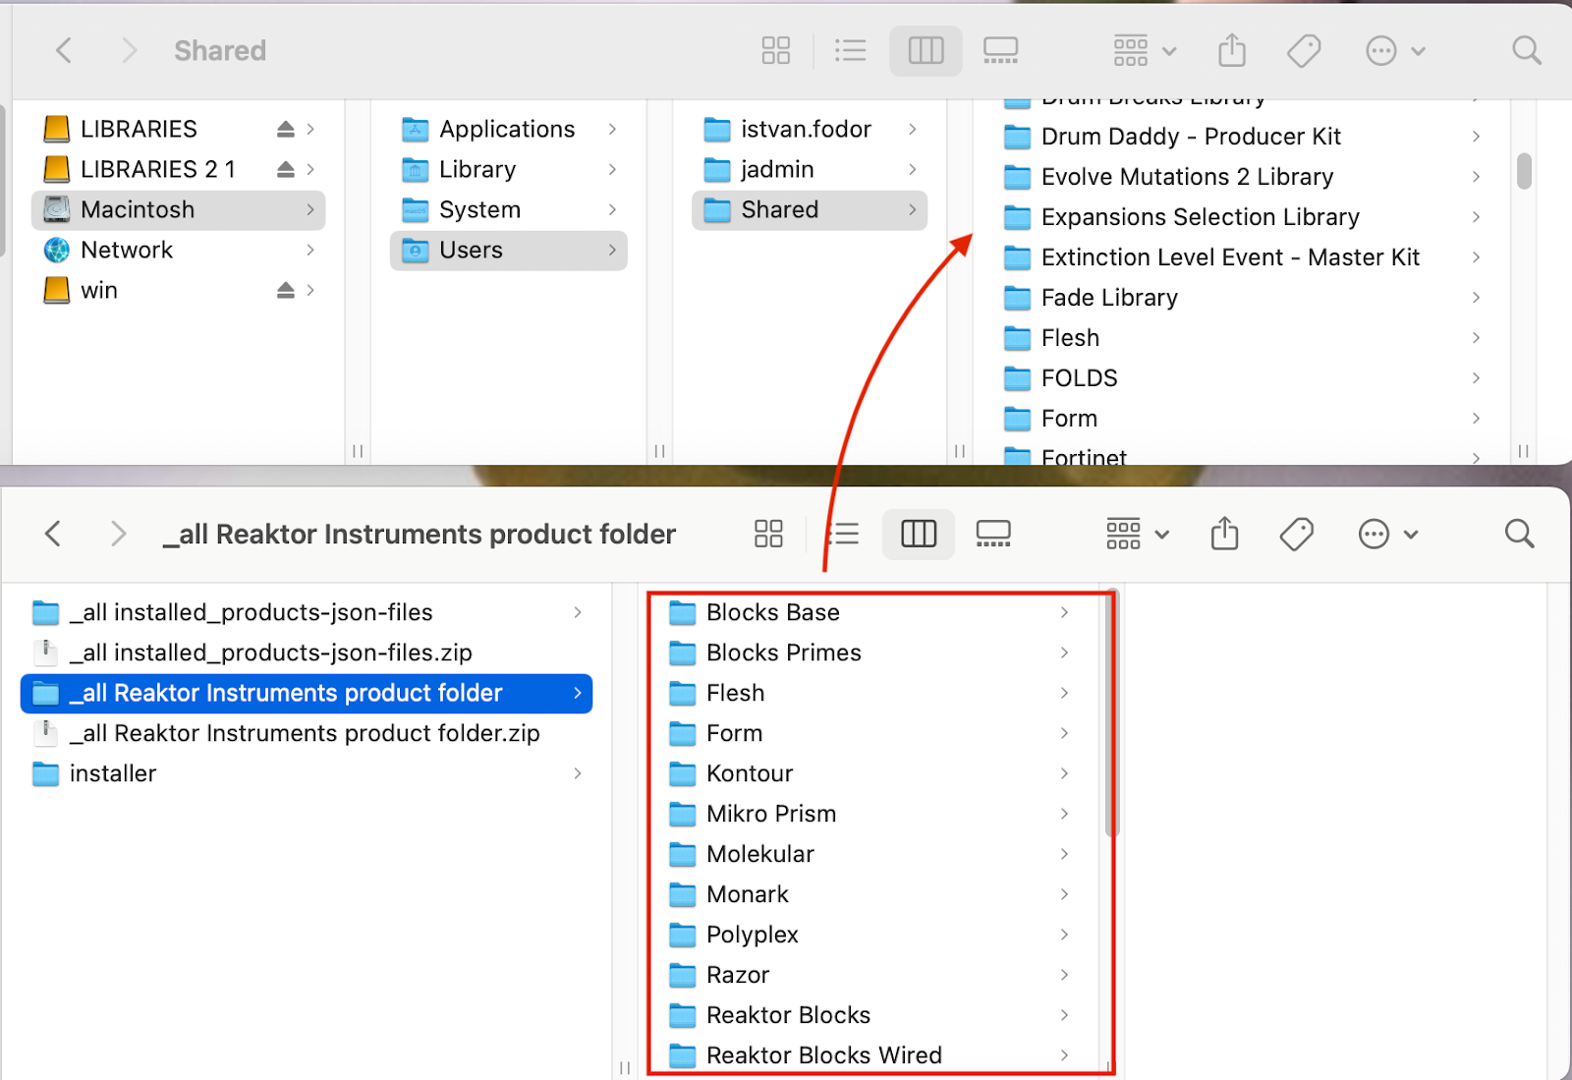
Task: Expand the Kontour folder chevron
Action: 1064,773
